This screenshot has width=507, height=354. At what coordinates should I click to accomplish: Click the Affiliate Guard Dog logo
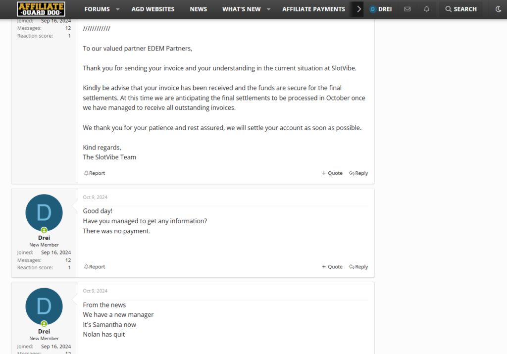(x=41, y=9)
